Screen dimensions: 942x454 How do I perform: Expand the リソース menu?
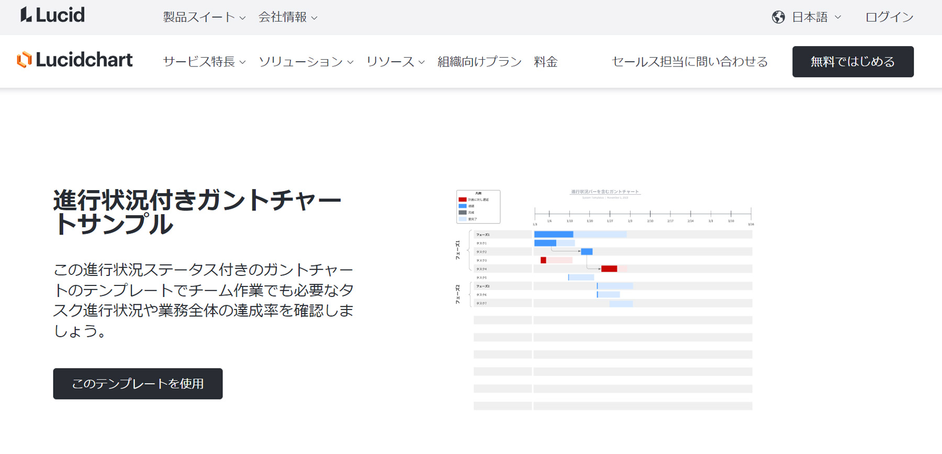(395, 62)
